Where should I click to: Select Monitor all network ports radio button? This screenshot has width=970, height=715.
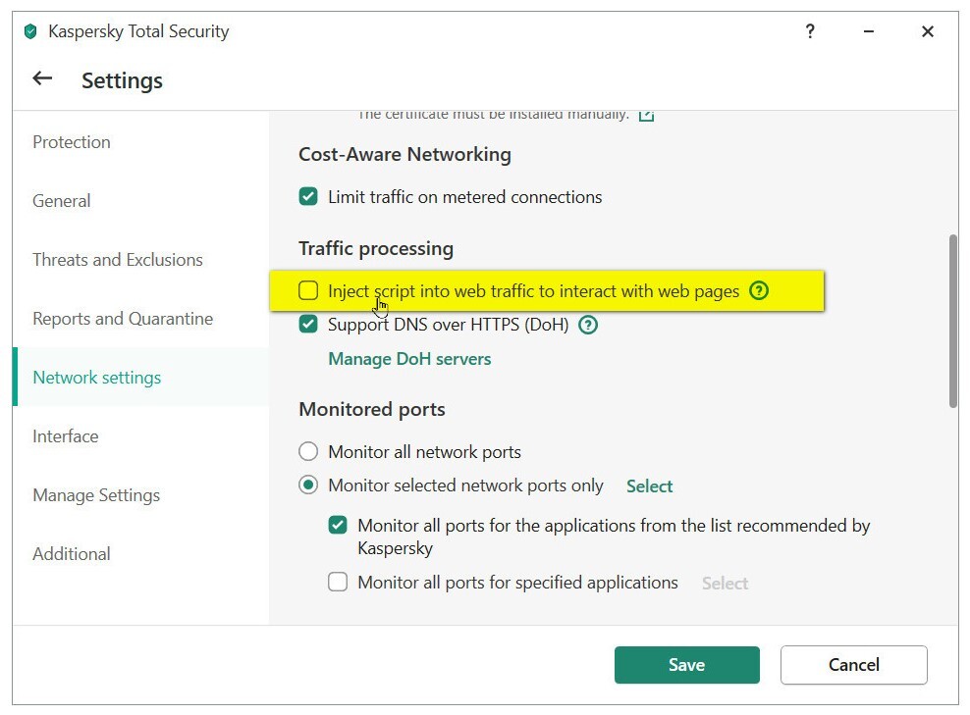(x=308, y=452)
